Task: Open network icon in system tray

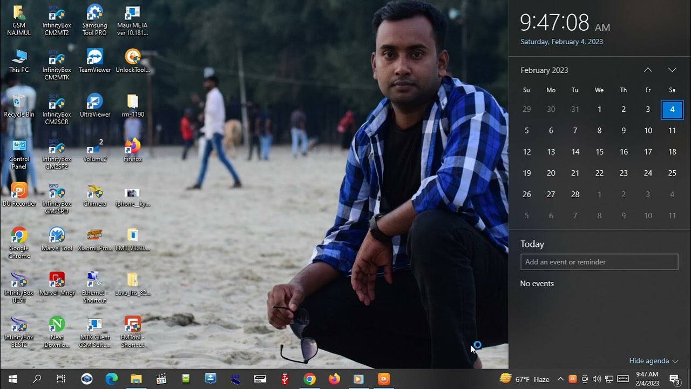Action: click(x=609, y=379)
